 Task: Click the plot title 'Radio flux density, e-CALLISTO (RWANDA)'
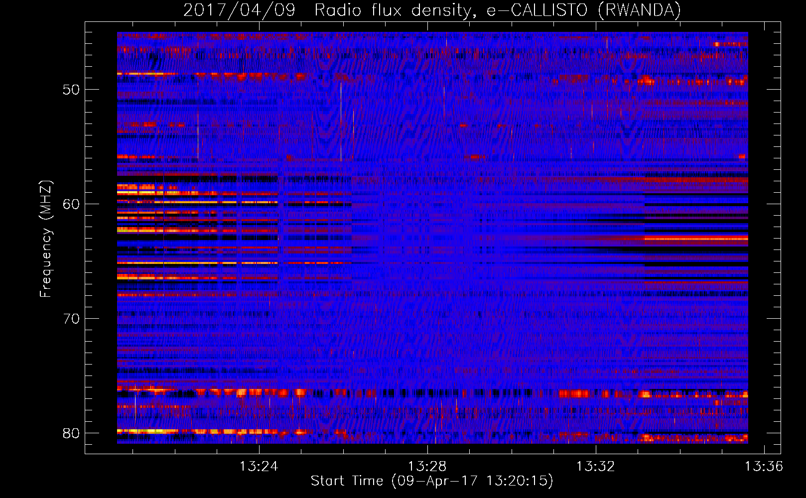tap(498, 10)
